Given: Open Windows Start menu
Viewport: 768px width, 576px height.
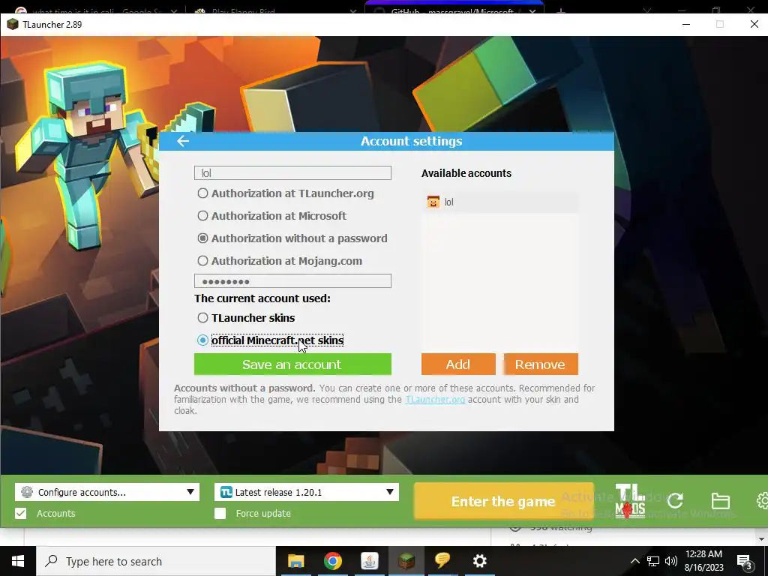Looking at the screenshot, I should point(18,561).
